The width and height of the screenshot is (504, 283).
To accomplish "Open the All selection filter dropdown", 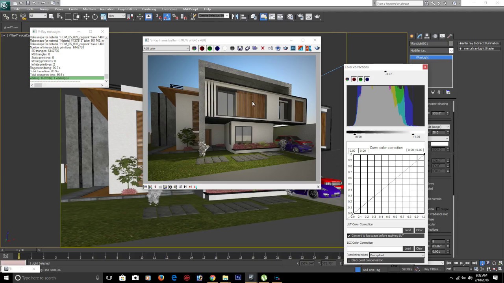I will click(38, 16).
